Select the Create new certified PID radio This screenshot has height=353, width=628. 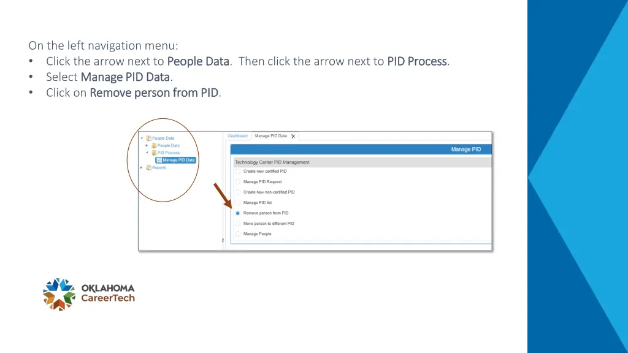[x=237, y=172]
